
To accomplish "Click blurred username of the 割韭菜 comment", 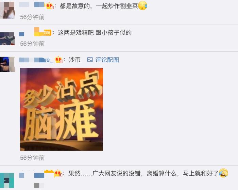I will 32,5.
